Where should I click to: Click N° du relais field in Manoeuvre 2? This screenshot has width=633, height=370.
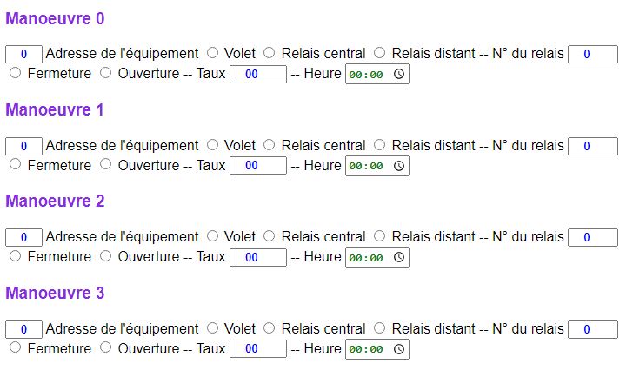(593, 237)
